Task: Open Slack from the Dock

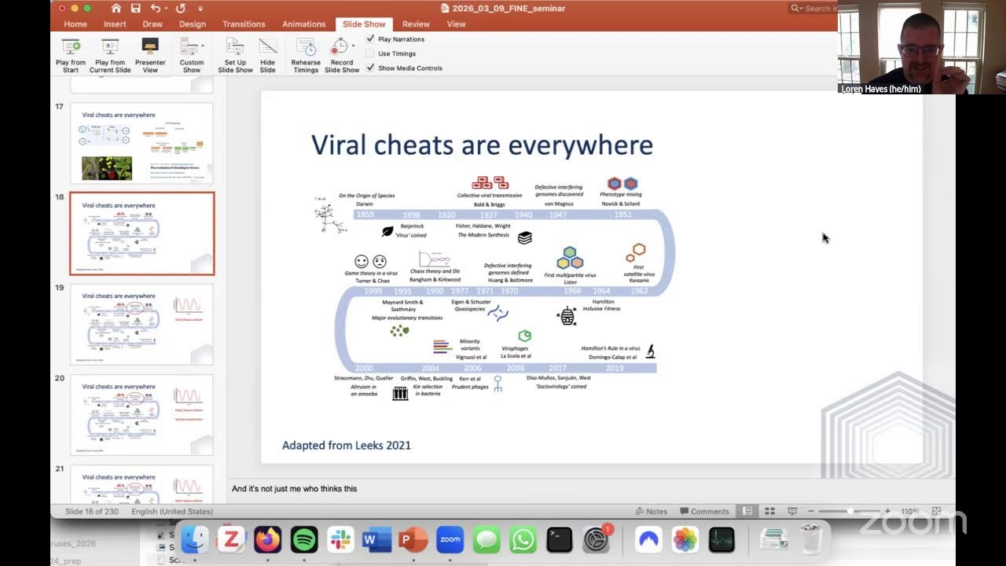Action: (x=341, y=539)
